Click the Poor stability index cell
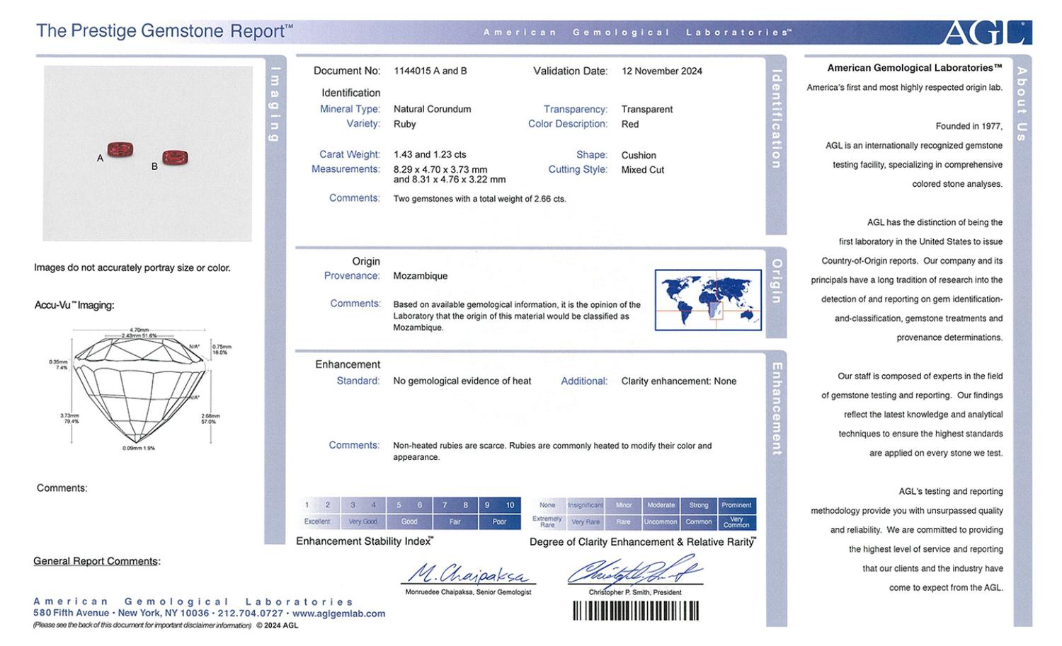 coord(500,521)
